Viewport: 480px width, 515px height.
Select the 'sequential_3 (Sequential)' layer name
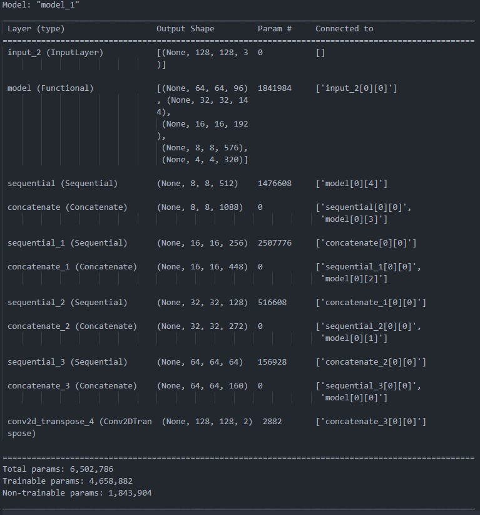67,362
